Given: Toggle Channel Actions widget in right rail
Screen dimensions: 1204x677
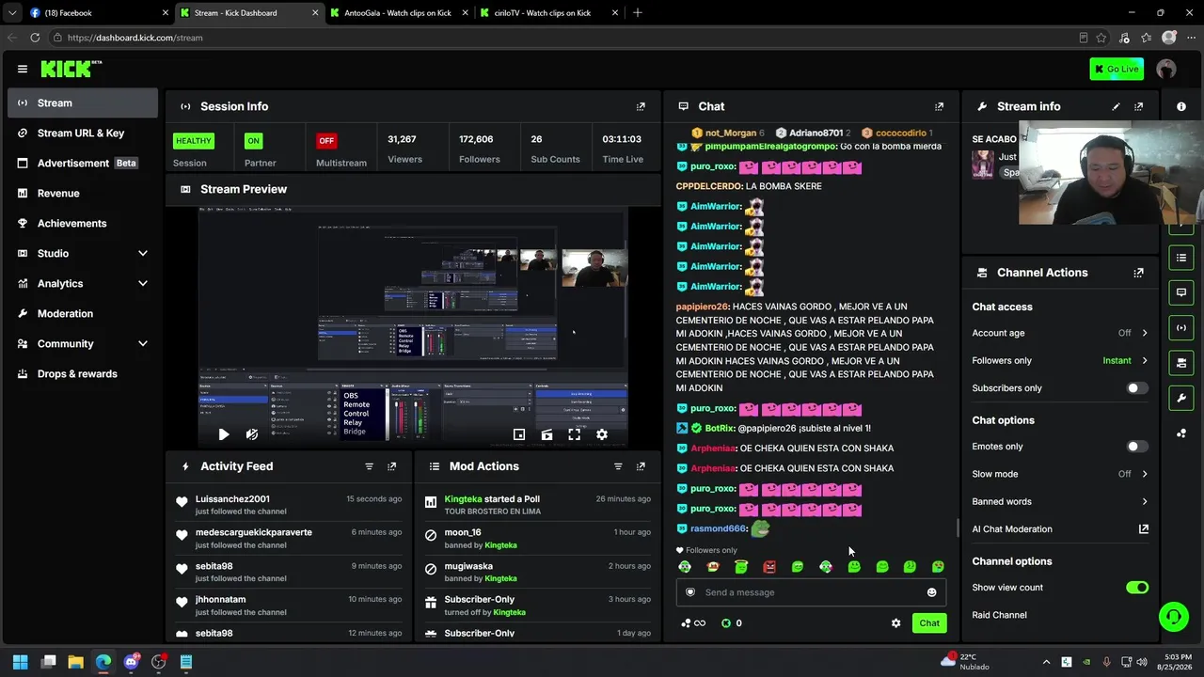Looking at the screenshot, I should (1181, 363).
